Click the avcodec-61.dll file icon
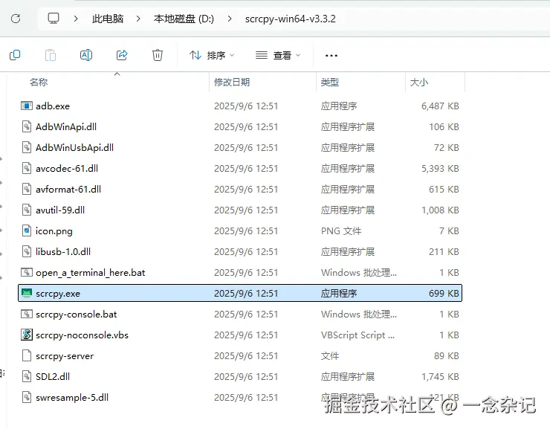This screenshot has width=550, height=429. [x=27, y=168]
